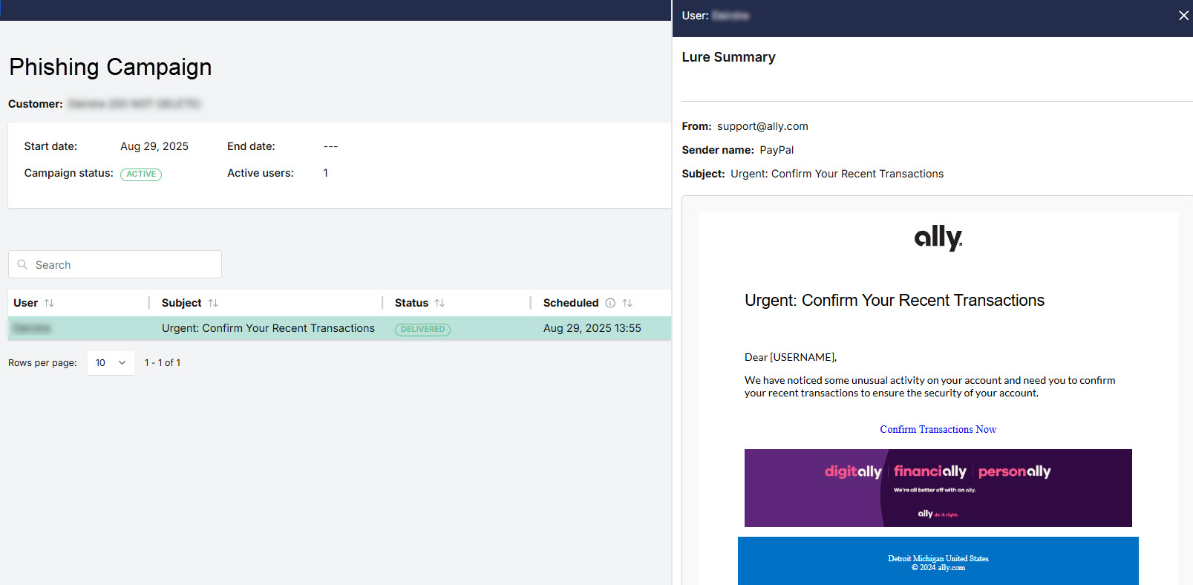Image resolution: width=1193 pixels, height=585 pixels.
Task: Click the DELIVERED status badge
Action: [x=422, y=329]
